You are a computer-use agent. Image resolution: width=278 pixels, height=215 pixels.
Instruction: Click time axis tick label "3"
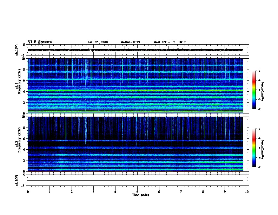pos(93,191)
